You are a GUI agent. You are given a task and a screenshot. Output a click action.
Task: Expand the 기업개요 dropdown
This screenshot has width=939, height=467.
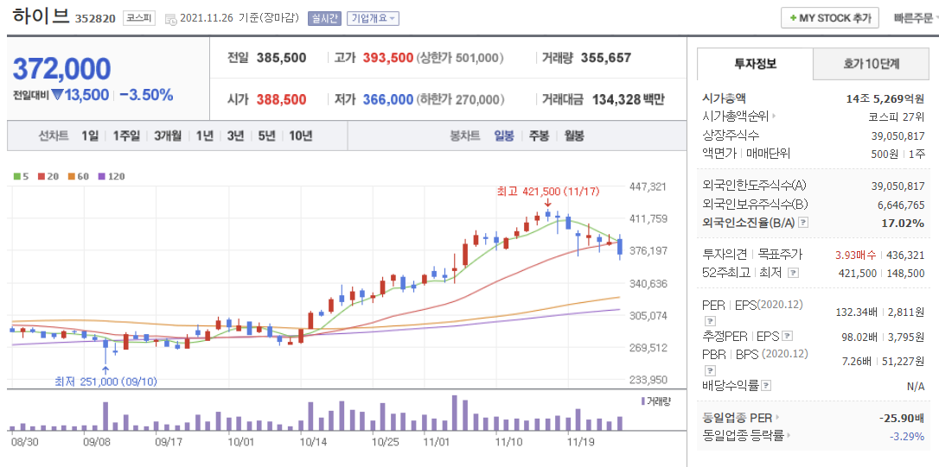373,18
